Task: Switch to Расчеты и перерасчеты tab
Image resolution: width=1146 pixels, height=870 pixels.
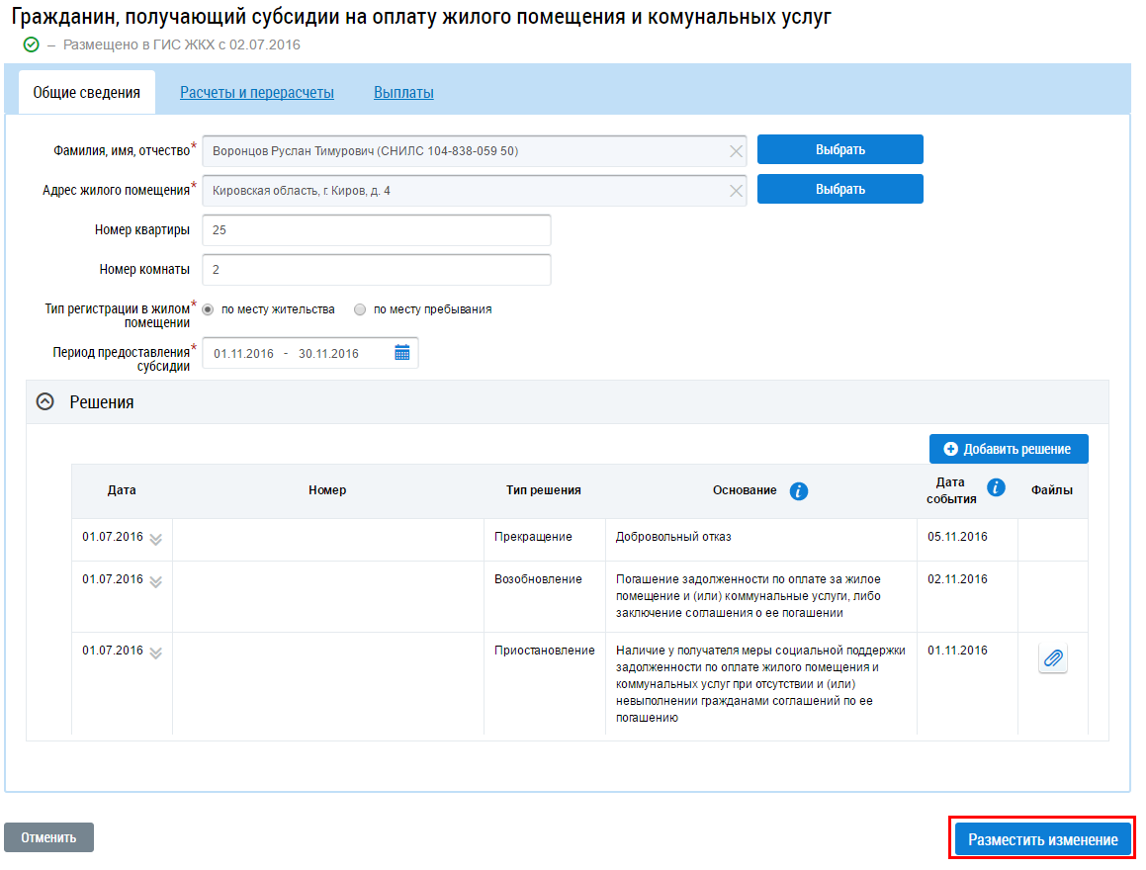Action: tap(257, 93)
